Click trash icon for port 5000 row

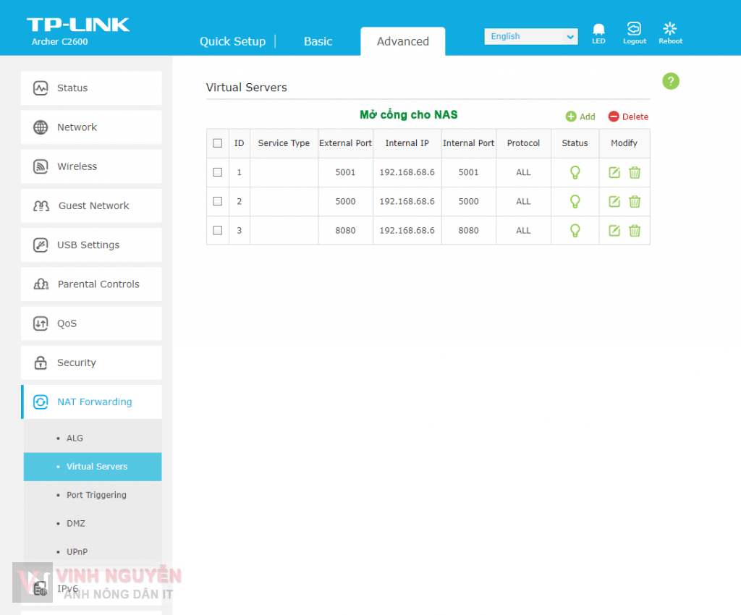(635, 201)
